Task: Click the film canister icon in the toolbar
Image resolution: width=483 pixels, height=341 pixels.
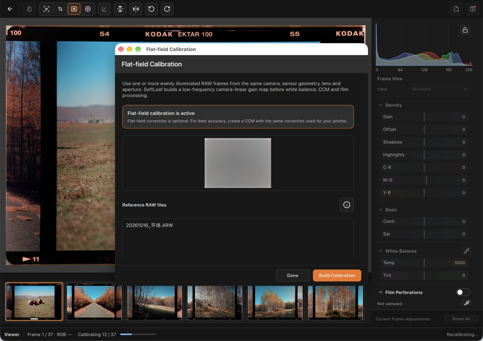Action: pos(29,9)
